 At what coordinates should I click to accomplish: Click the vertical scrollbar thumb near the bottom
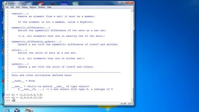[132, 94]
